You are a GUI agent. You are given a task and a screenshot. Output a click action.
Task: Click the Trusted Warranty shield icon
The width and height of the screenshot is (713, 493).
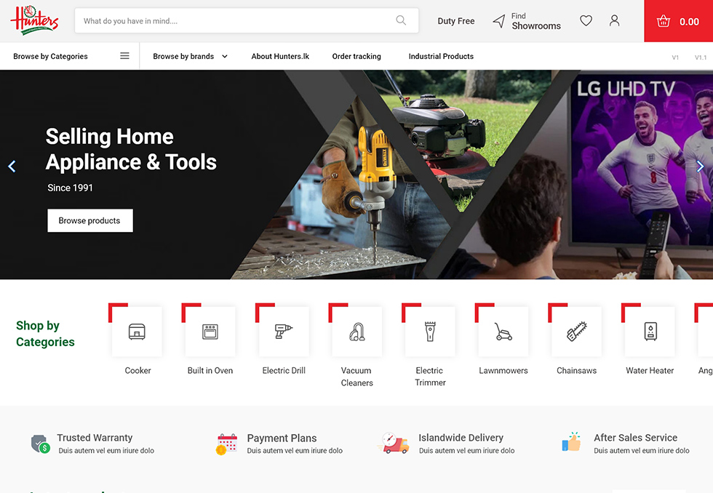[41, 444]
